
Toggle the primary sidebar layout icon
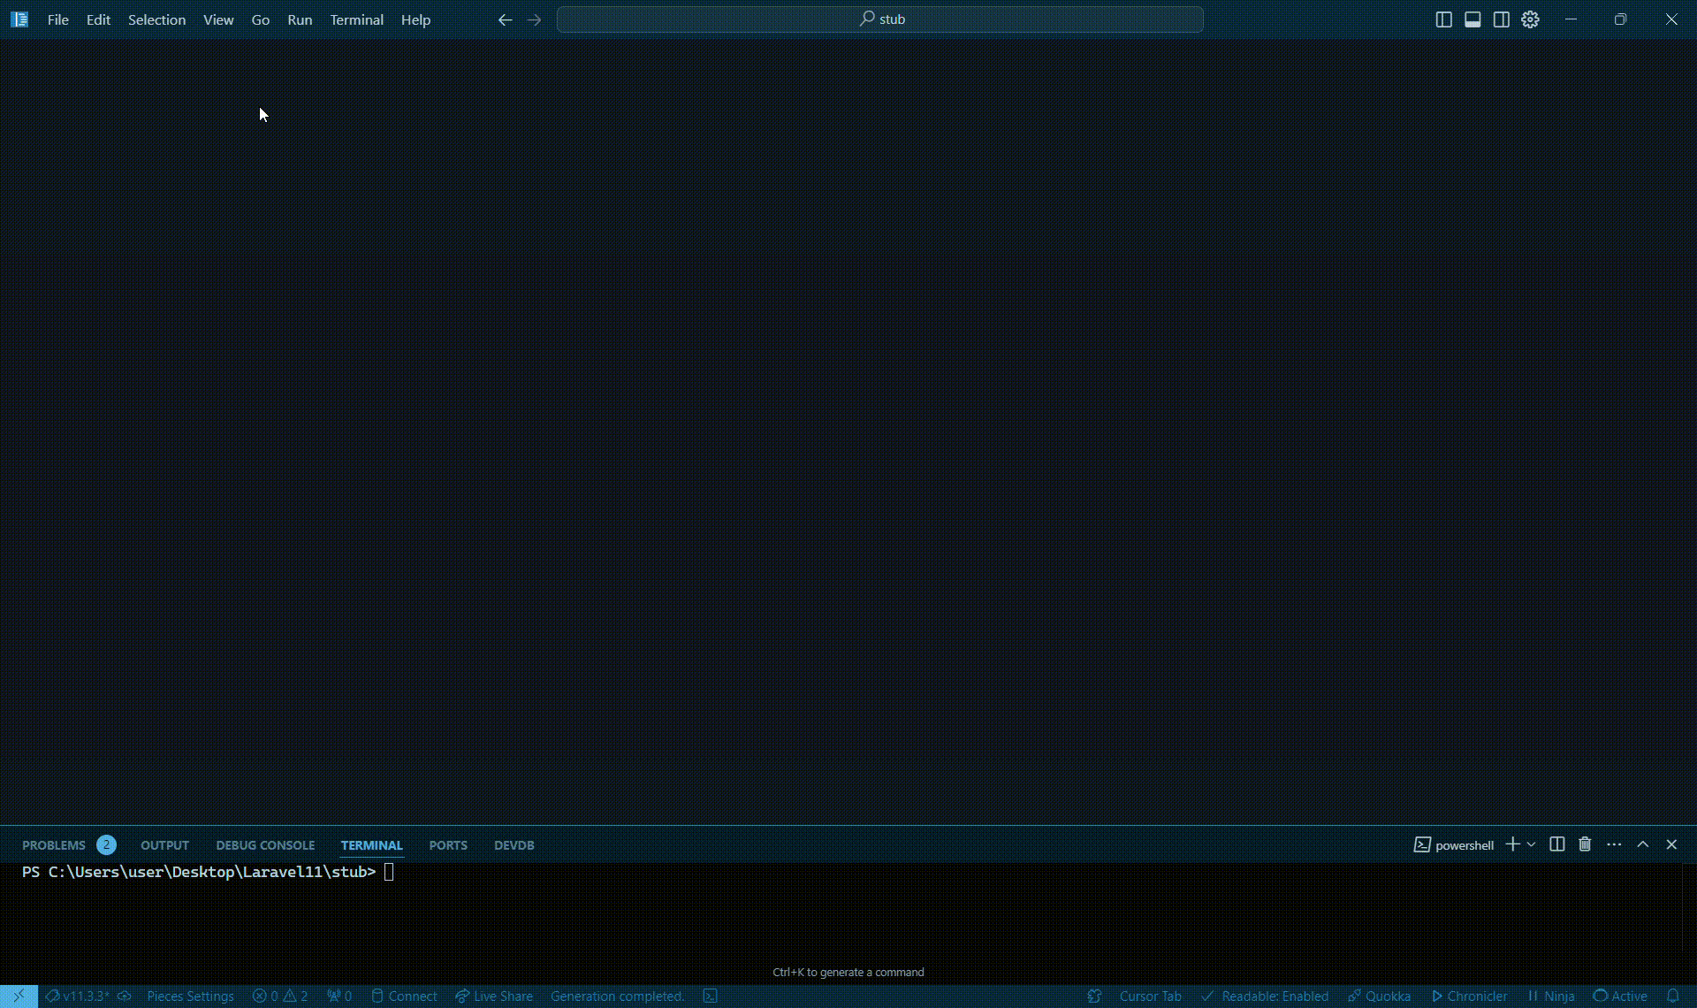(x=1444, y=19)
